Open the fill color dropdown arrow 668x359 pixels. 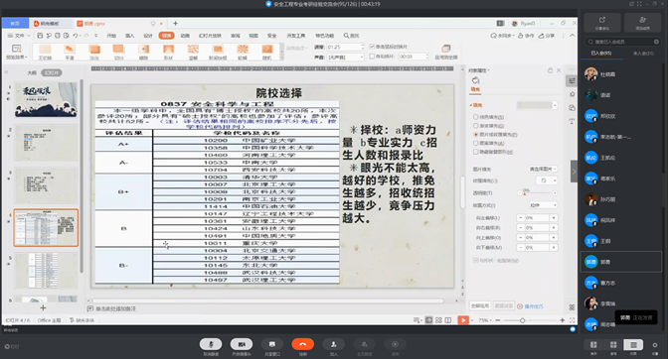point(555,105)
